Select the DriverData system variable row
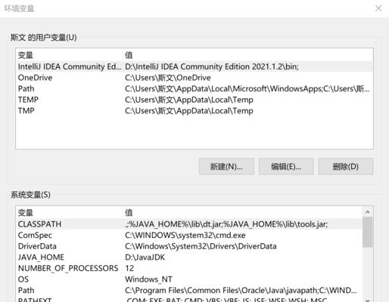 (x=189, y=246)
